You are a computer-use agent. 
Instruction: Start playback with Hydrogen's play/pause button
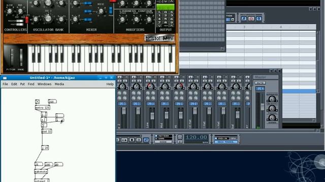click(124, 140)
